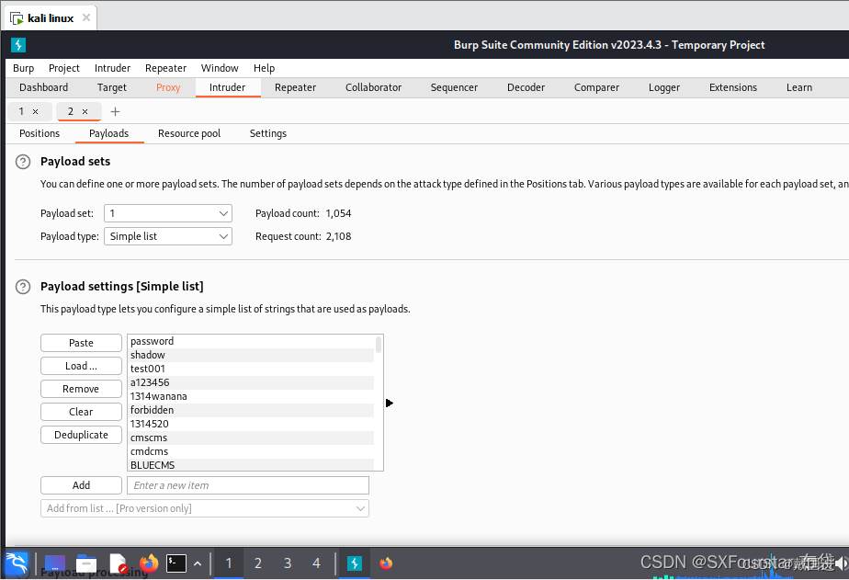Click the Load ... button
This screenshot has width=849, height=580.
coord(81,366)
